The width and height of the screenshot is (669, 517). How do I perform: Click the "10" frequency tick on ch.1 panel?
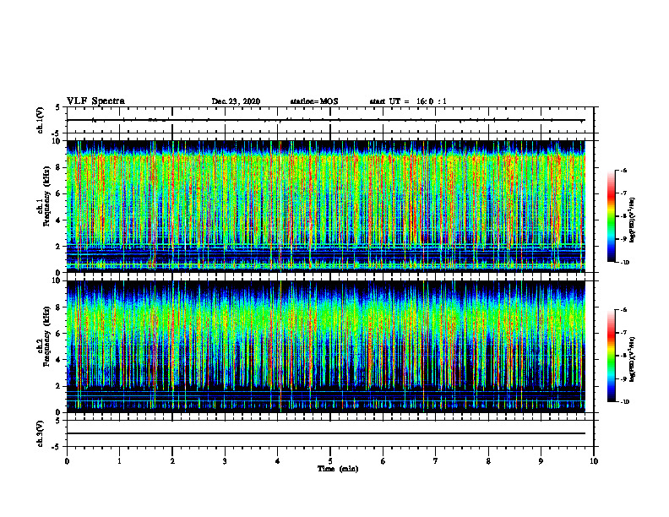pyautogui.click(x=57, y=141)
